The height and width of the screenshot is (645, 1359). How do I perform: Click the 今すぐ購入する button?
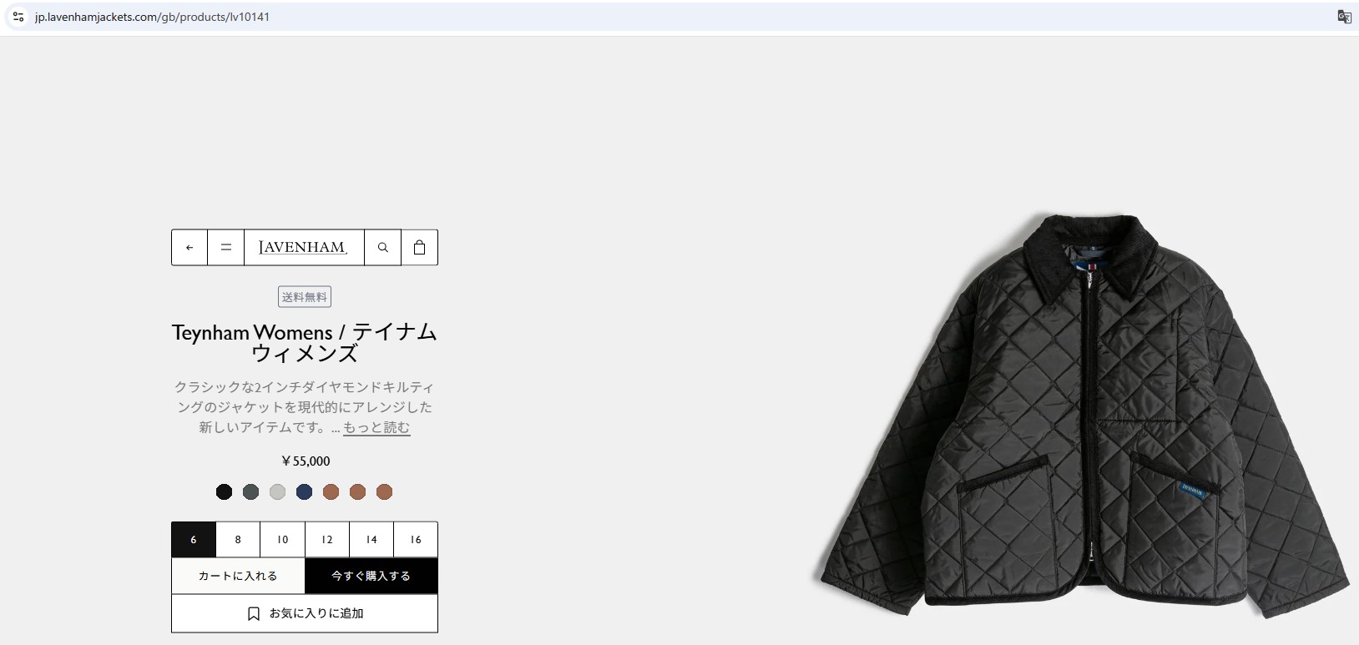[x=371, y=576]
